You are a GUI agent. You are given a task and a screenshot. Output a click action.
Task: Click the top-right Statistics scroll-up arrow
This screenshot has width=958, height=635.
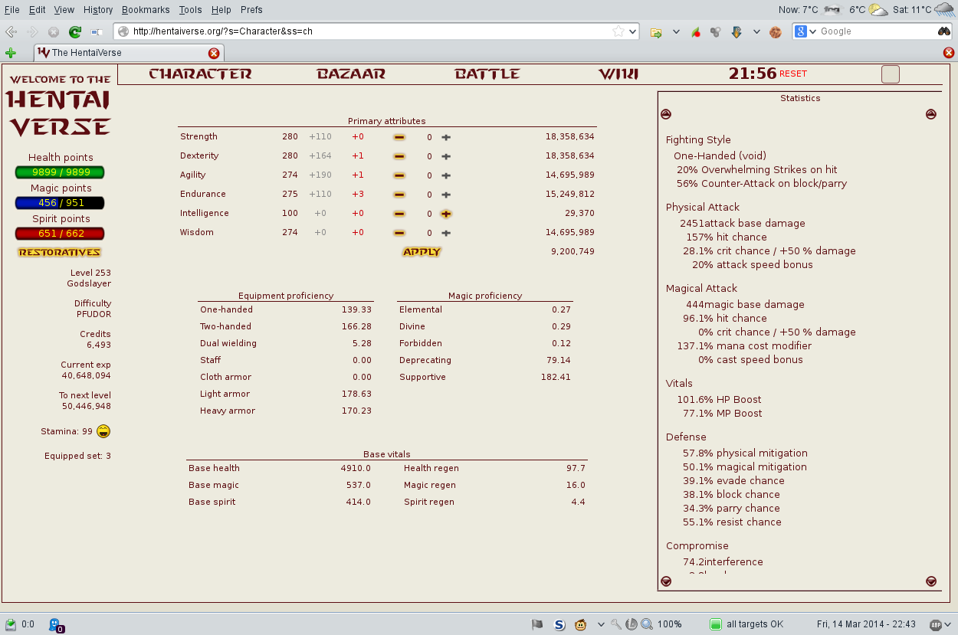click(931, 114)
